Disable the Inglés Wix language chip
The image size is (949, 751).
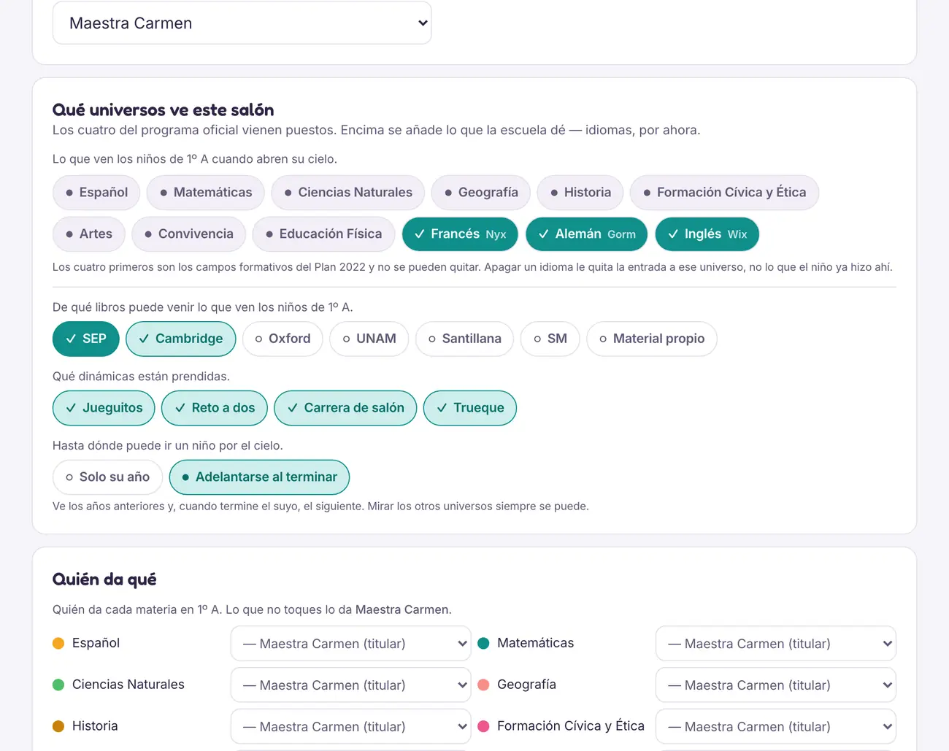coord(707,234)
